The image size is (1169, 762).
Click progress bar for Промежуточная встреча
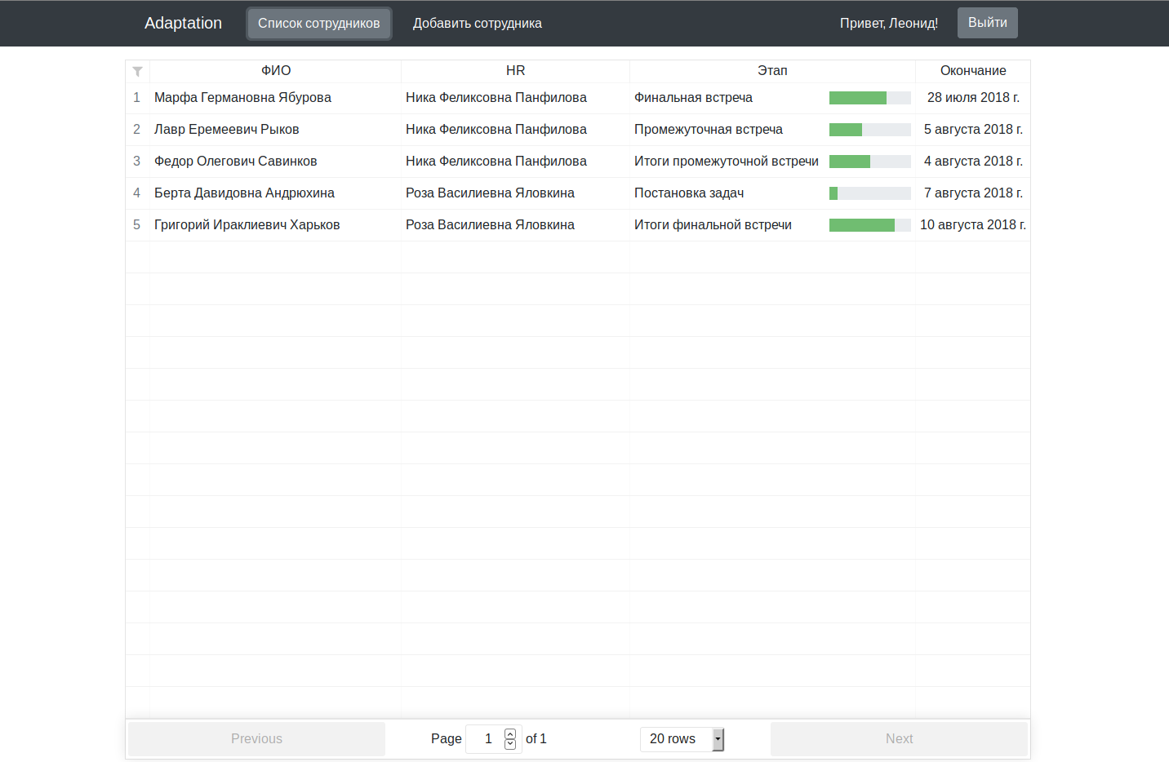coord(870,130)
